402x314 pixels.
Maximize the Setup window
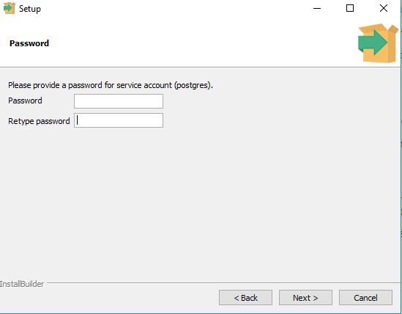click(x=350, y=9)
